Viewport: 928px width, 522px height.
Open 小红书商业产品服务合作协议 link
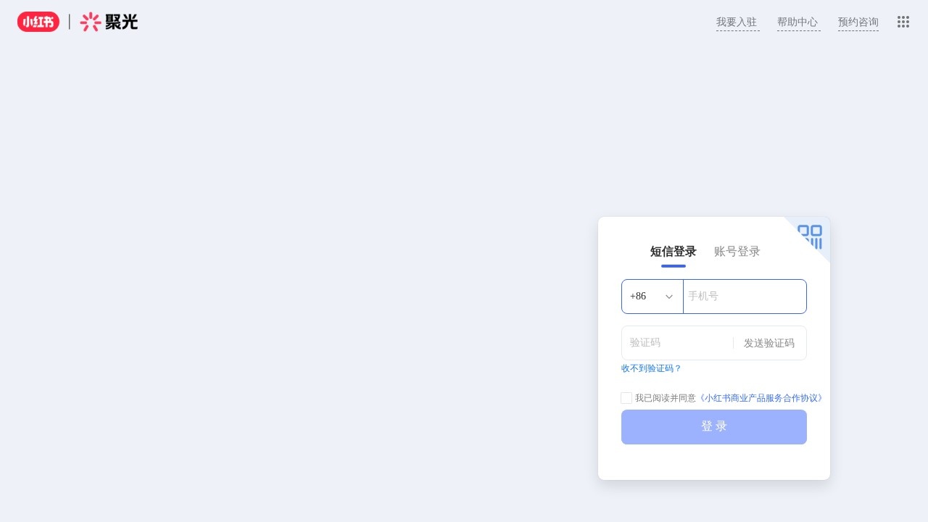(x=761, y=398)
